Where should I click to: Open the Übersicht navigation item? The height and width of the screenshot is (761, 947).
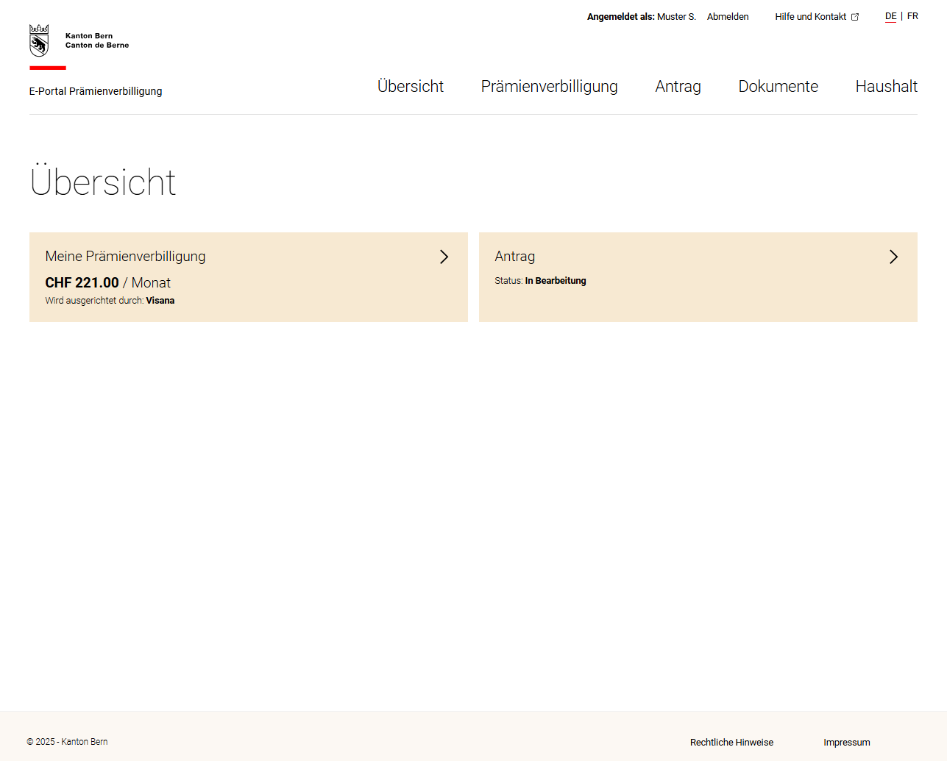[x=410, y=87]
